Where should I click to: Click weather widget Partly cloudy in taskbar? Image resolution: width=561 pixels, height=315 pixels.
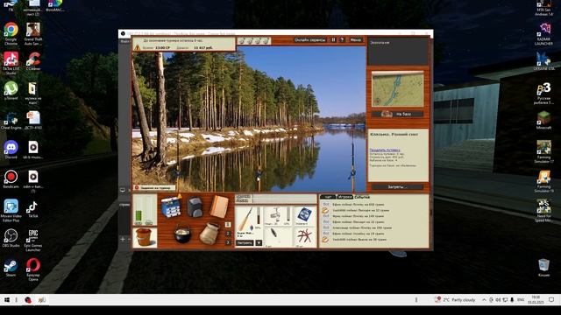(x=455, y=300)
